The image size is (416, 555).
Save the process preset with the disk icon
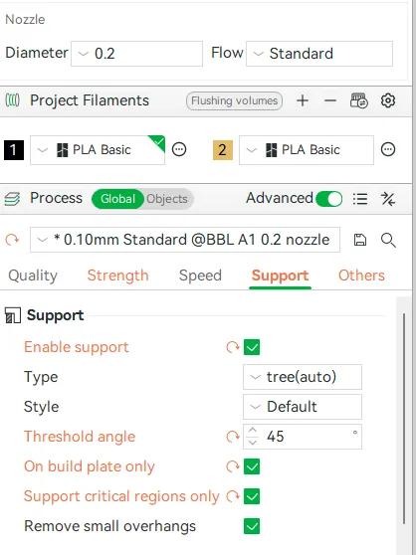(360, 240)
